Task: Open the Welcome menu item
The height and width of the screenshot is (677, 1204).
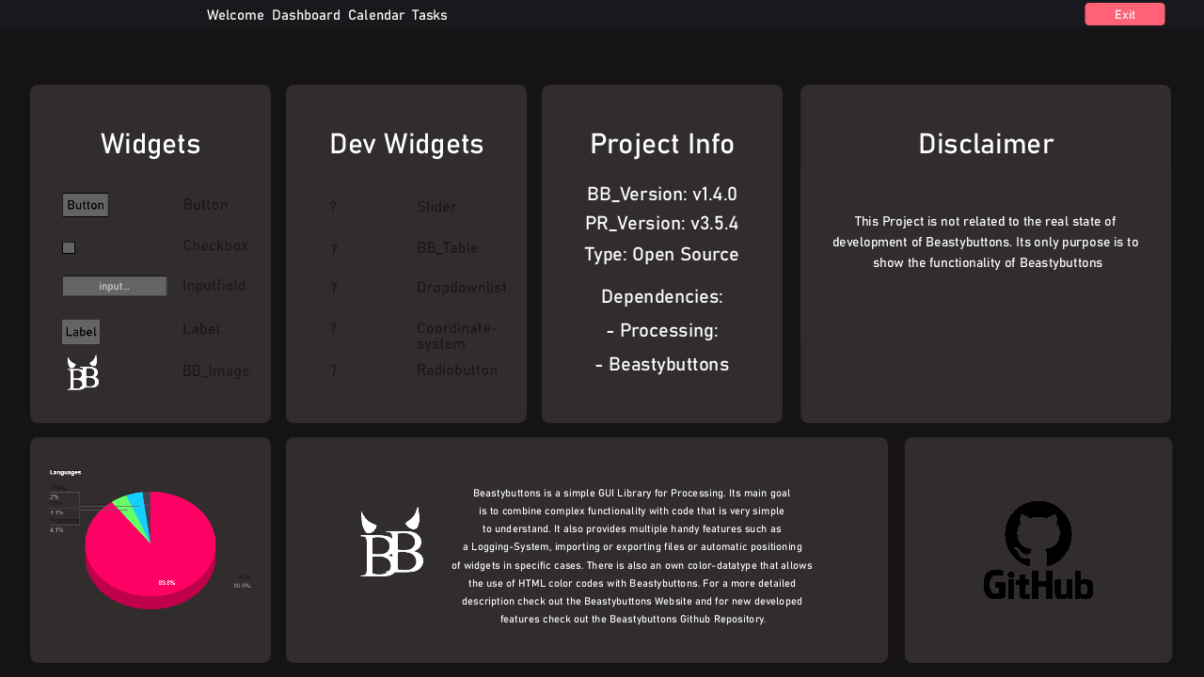Action: (235, 15)
